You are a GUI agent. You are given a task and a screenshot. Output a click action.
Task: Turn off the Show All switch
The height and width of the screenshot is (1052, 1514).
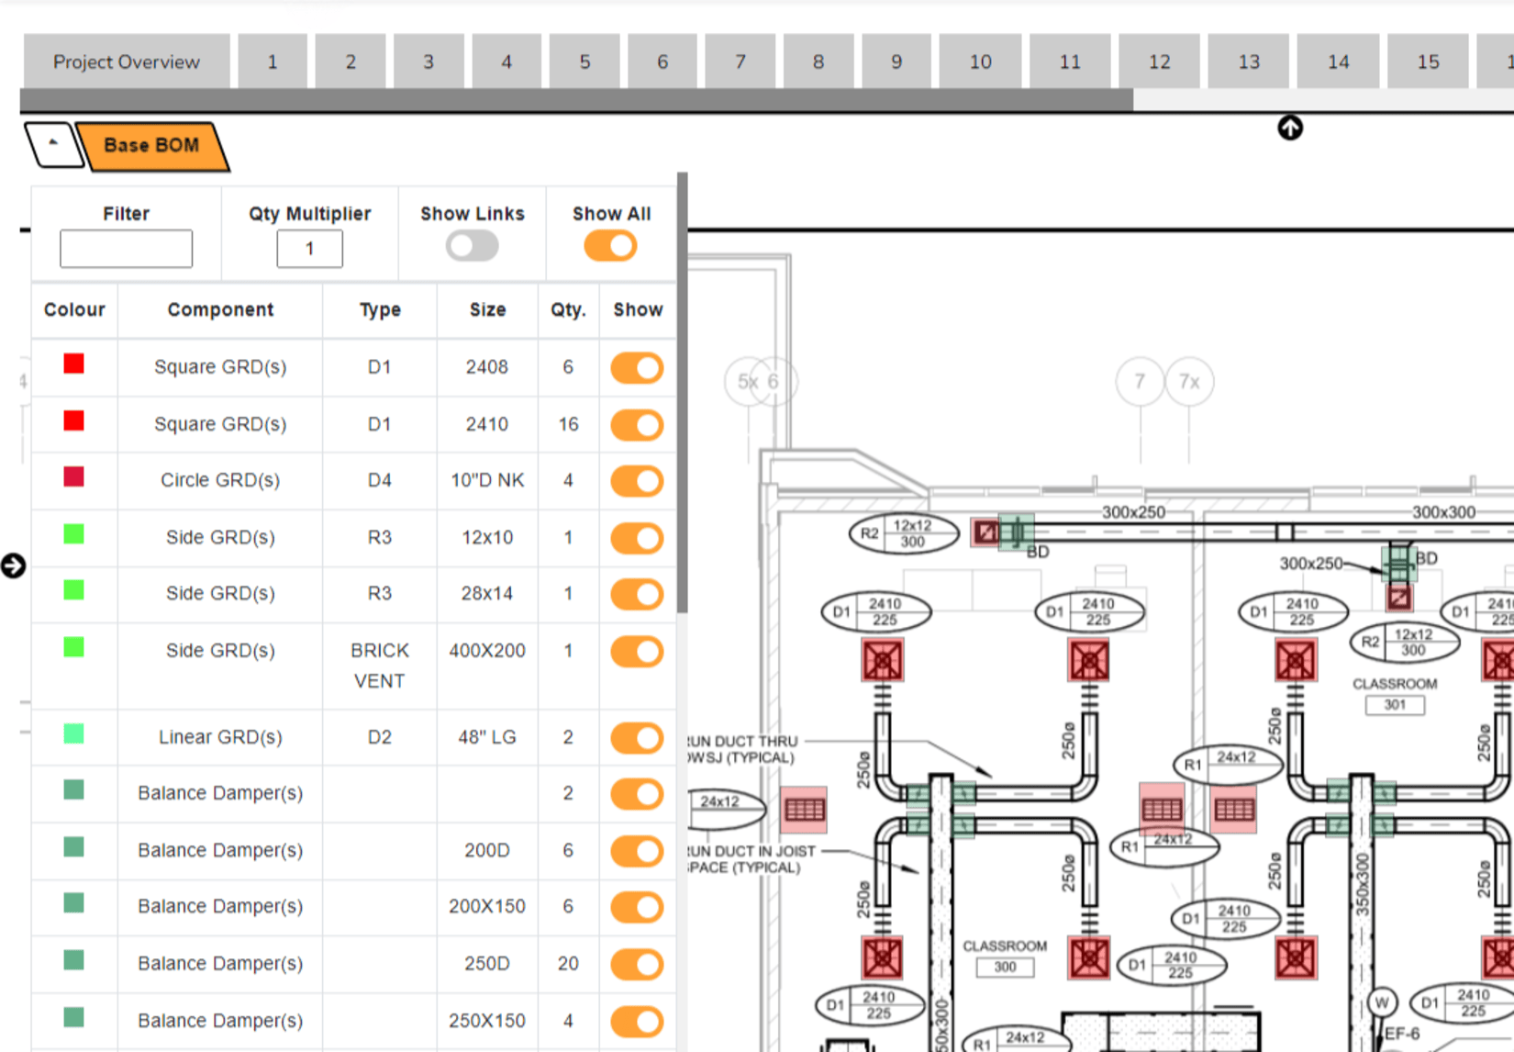tap(611, 246)
